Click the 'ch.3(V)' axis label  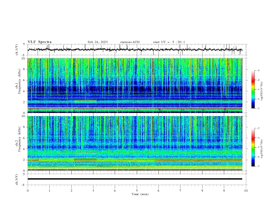(17, 179)
